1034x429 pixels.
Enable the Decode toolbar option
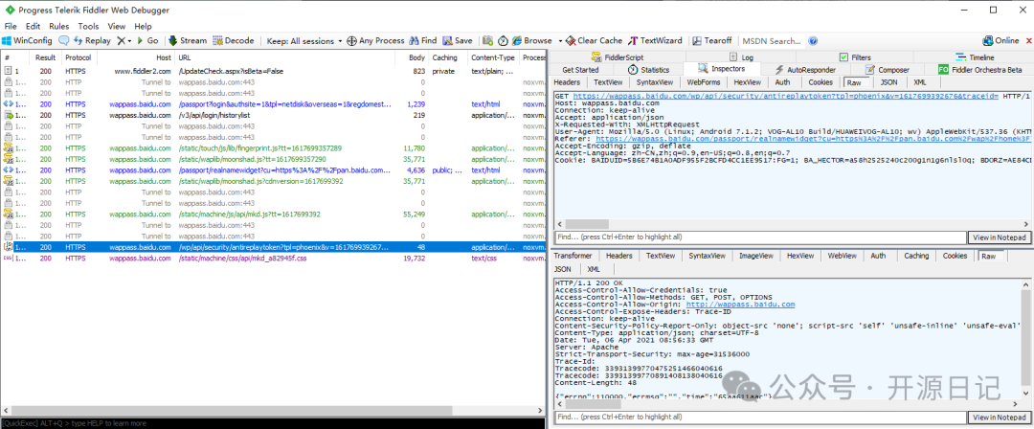[x=234, y=41]
